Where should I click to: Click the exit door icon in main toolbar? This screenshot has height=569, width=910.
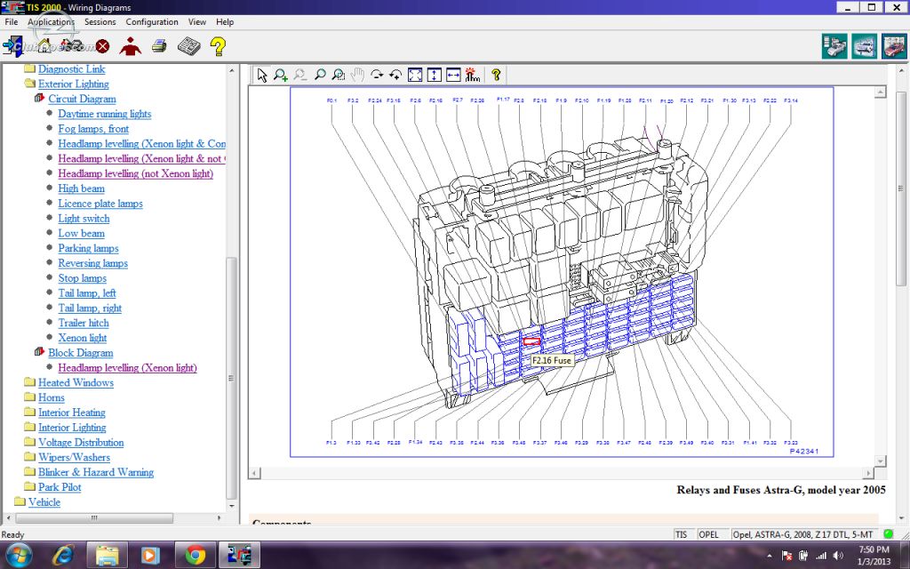[x=12, y=46]
